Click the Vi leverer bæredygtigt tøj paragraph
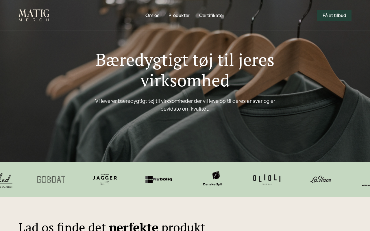The height and width of the screenshot is (231, 370). coord(185,105)
